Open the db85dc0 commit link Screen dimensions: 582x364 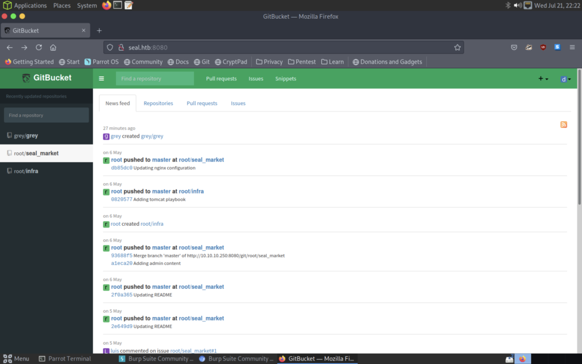coord(122,168)
